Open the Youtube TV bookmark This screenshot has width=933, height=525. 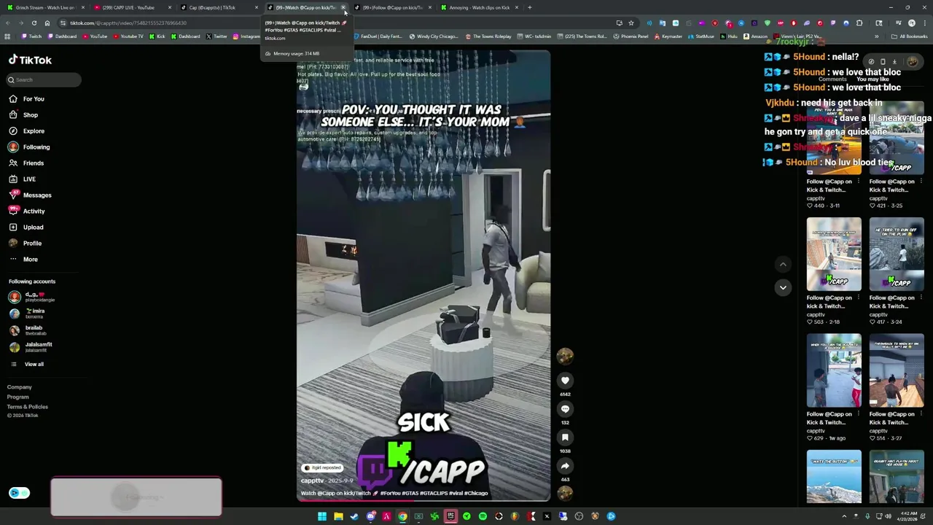[x=128, y=36]
